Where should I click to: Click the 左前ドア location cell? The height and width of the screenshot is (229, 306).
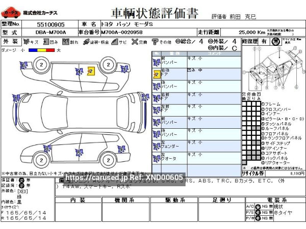click(174, 110)
